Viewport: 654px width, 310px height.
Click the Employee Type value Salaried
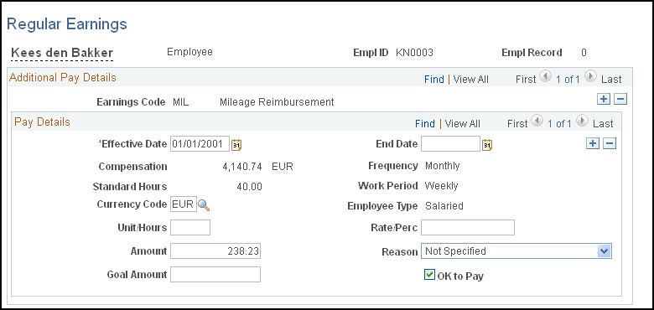(444, 206)
